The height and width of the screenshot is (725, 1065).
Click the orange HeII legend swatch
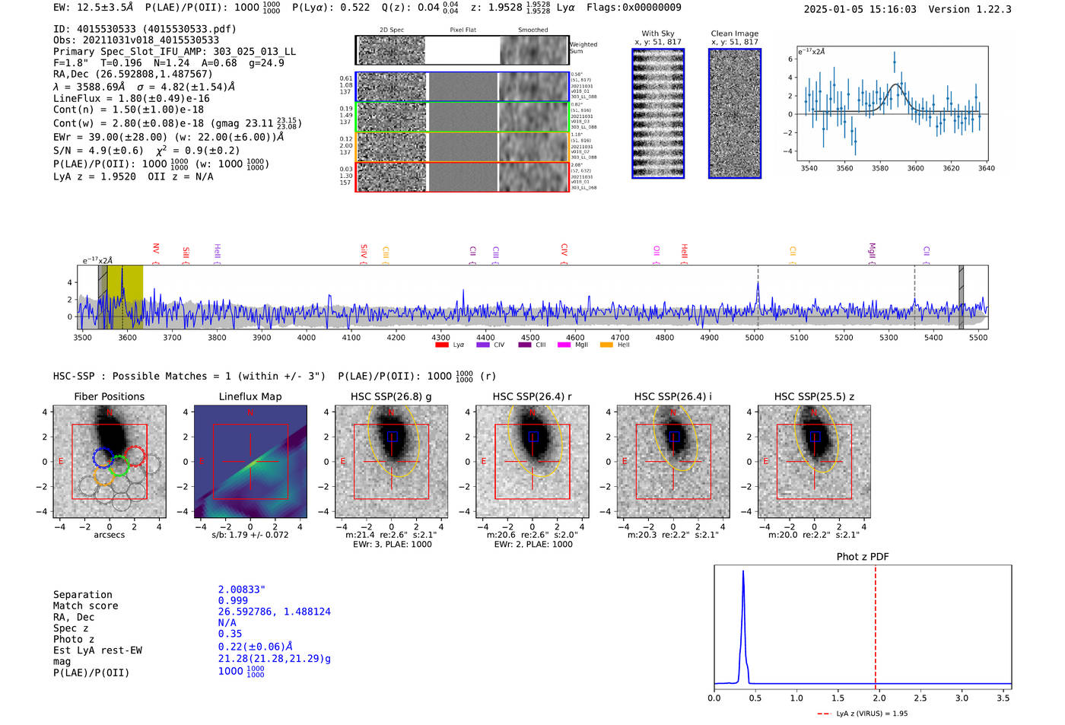pos(606,345)
